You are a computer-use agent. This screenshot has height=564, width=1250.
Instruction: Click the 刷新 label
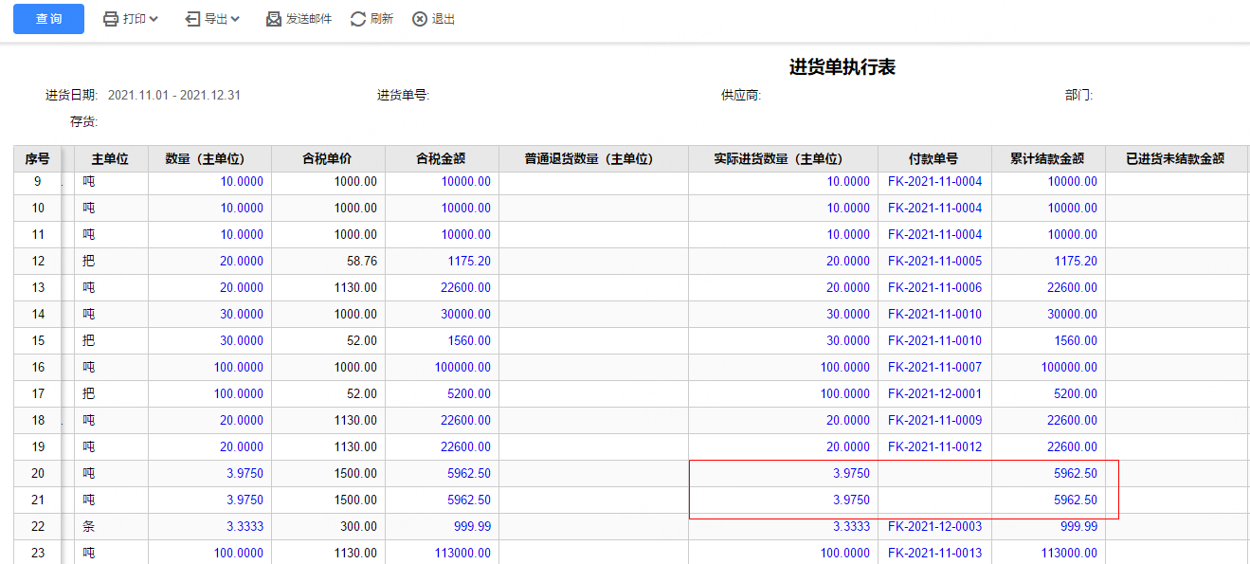click(x=382, y=19)
